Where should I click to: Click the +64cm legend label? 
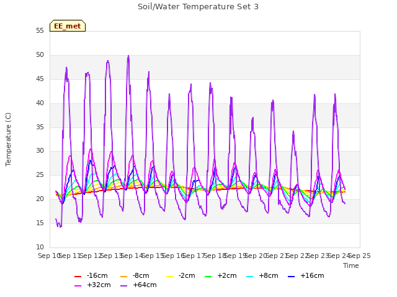click(145, 285)
